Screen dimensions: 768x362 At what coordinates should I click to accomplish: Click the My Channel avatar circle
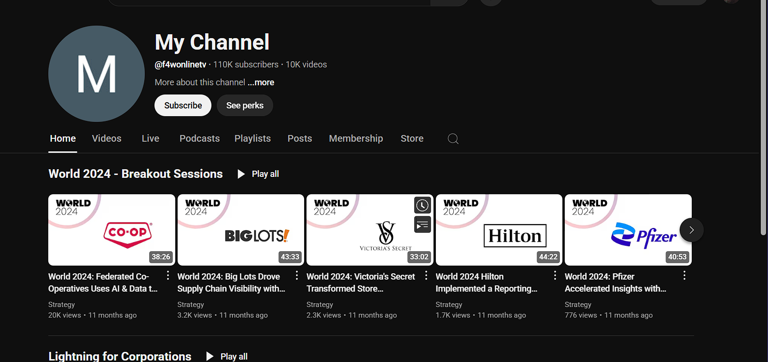pyautogui.click(x=97, y=74)
